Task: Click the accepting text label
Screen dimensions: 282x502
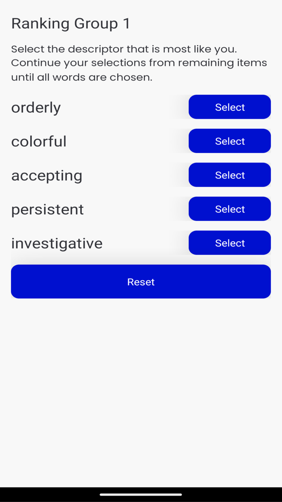Action: (47, 175)
